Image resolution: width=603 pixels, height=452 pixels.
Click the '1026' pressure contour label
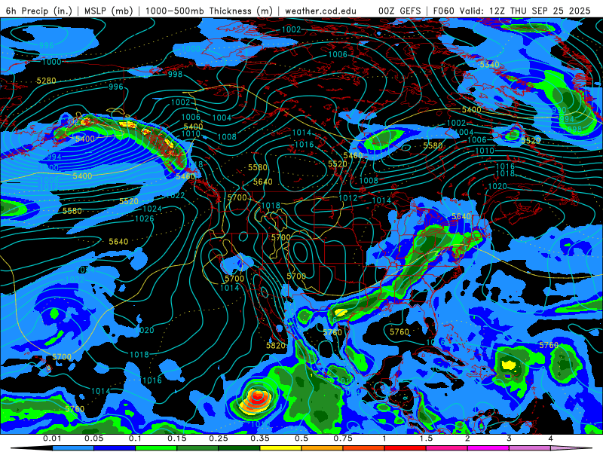click(144, 218)
